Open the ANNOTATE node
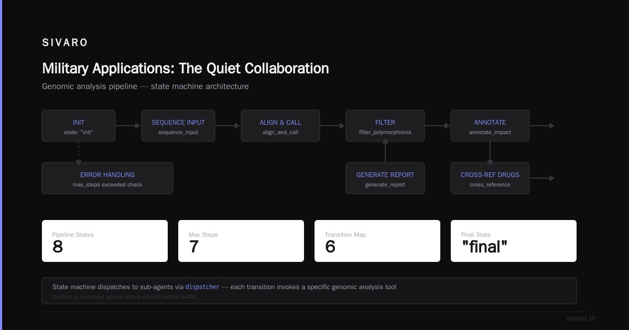The height and width of the screenshot is (330, 629). pyautogui.click(x=490, y=126)
